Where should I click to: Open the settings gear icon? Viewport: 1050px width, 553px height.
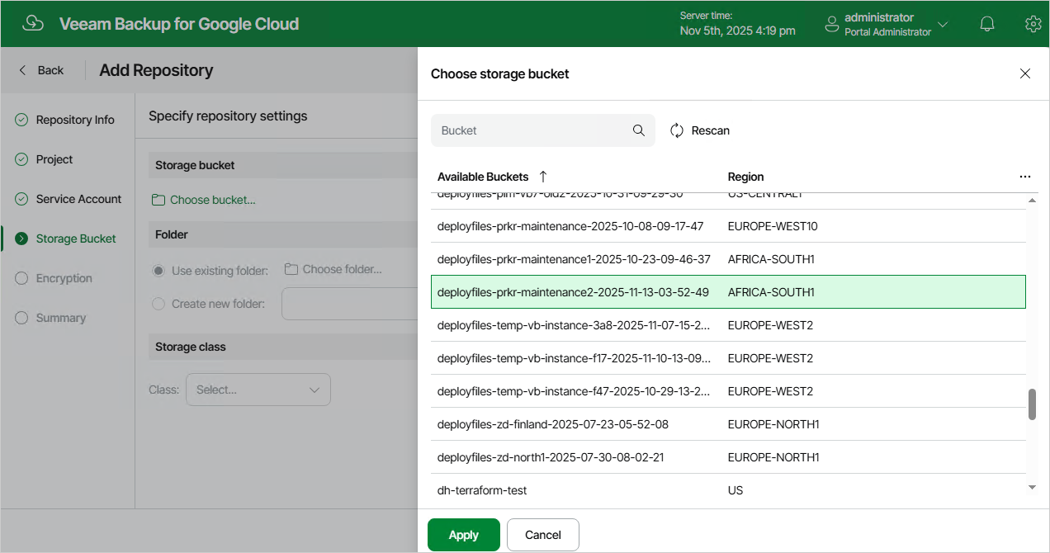point(1033,24)
